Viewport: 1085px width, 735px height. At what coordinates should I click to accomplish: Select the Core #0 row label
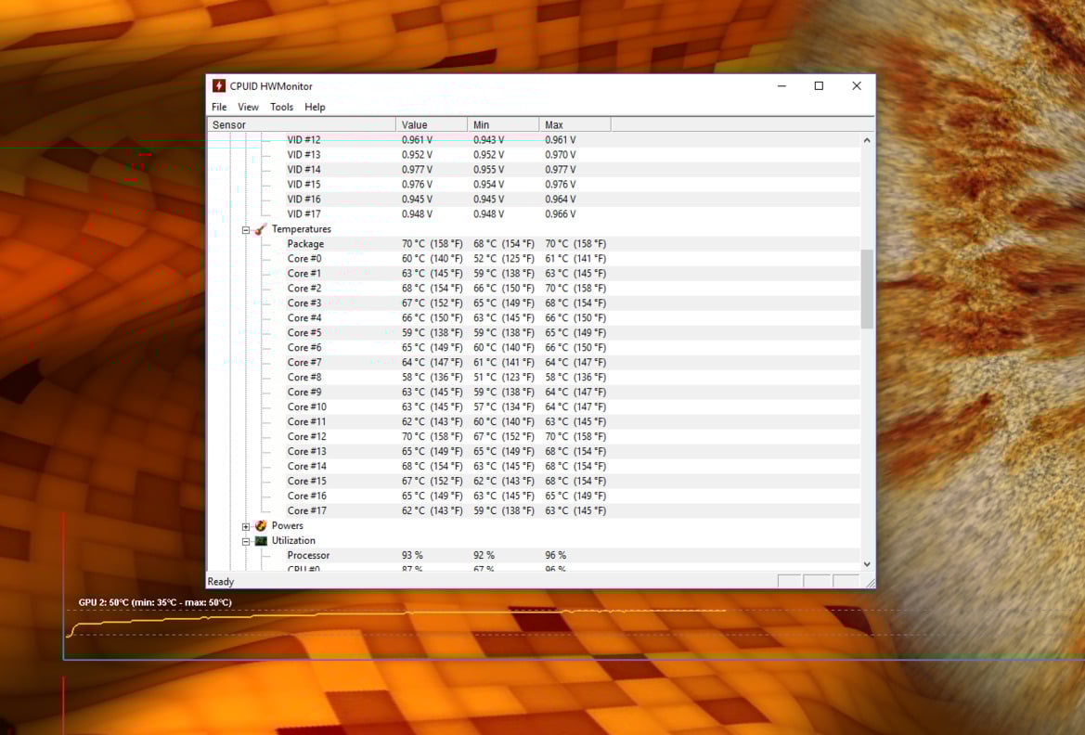click(304, 259)
